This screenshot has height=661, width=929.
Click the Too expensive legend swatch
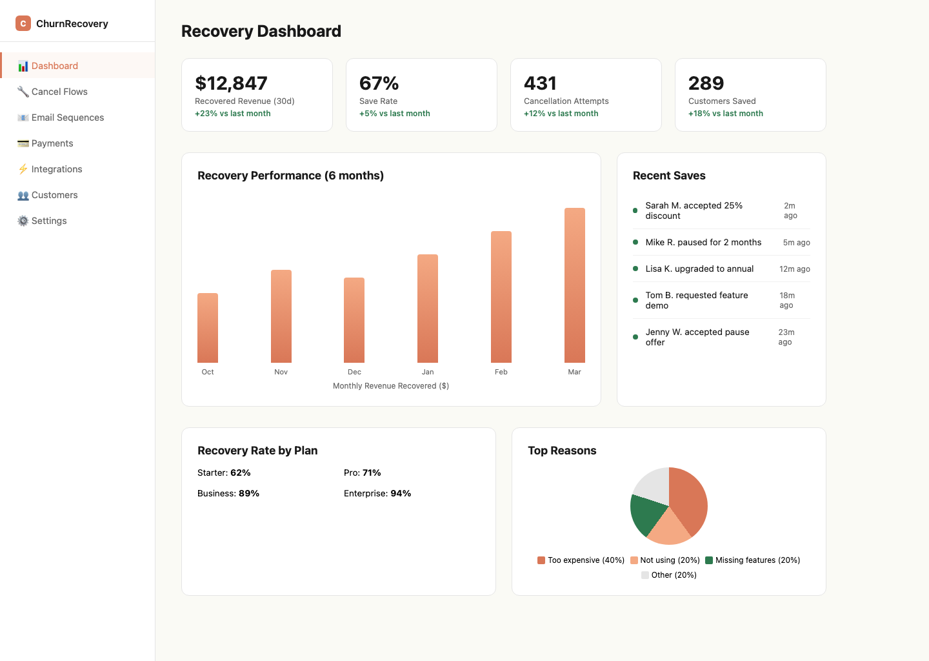541,560
